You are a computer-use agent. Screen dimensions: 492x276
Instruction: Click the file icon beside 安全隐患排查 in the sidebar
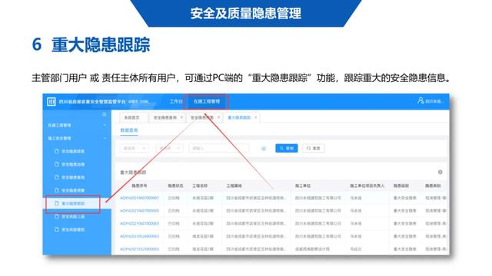point(56,151)
